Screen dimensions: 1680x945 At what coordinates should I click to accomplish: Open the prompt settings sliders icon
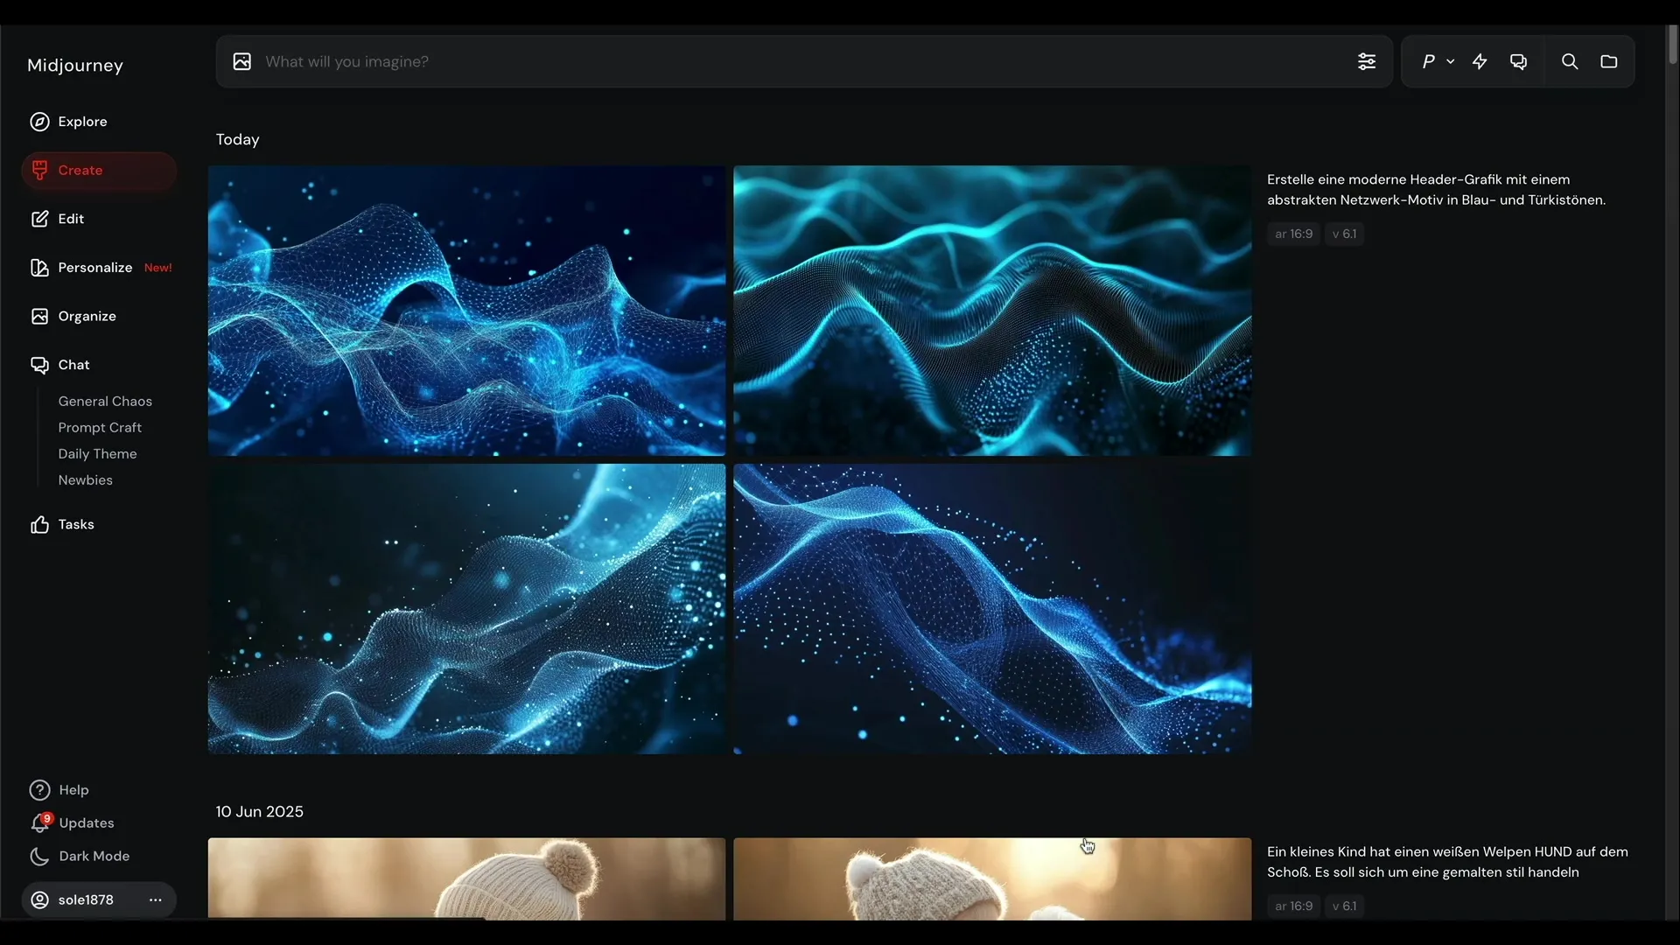1366,61
